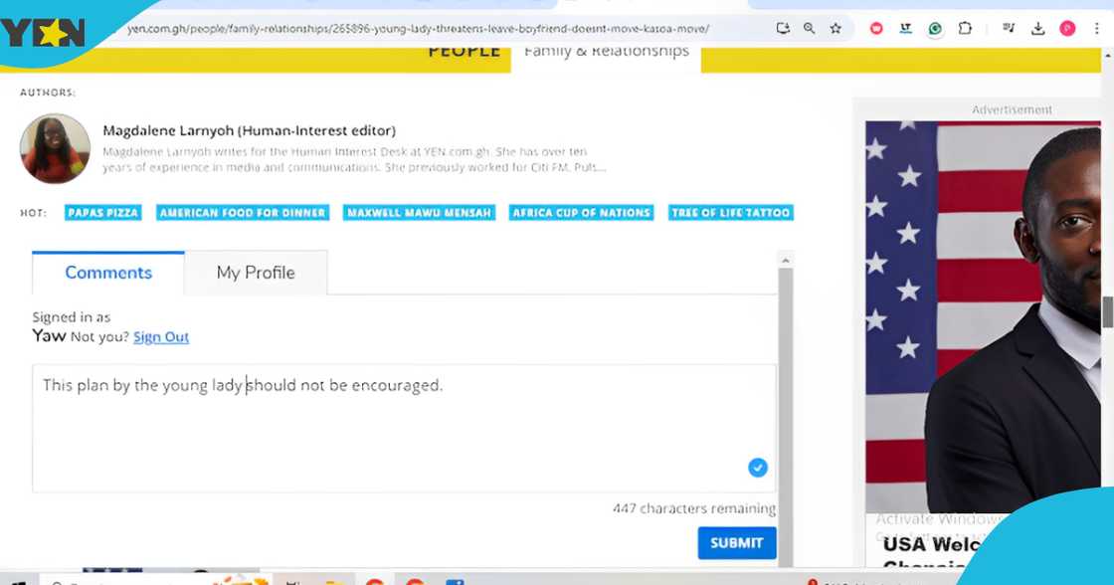Click the green extension icon in the toolbar

pos(935,29)
